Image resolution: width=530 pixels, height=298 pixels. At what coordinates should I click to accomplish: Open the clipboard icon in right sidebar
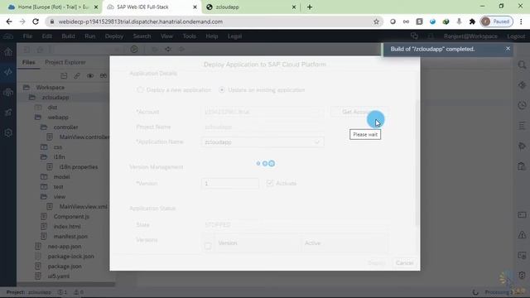(522, 166)
